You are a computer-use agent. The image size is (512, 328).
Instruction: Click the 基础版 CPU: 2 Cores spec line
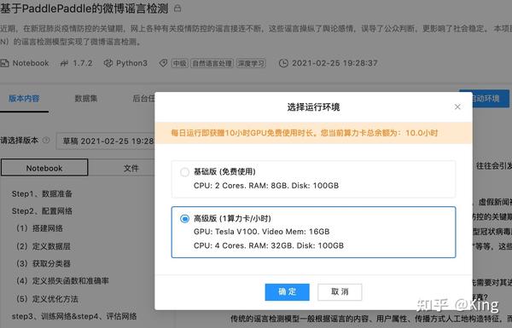(266, 186)
